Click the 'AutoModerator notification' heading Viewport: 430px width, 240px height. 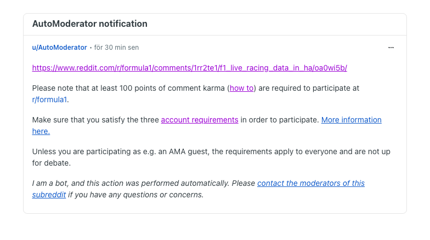(90, 24)
